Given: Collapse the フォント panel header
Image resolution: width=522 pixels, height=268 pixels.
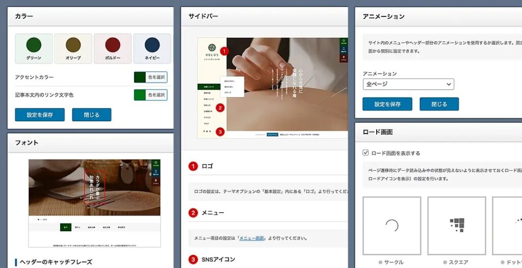Looking at the screenshot, I should tap(91, 143).
